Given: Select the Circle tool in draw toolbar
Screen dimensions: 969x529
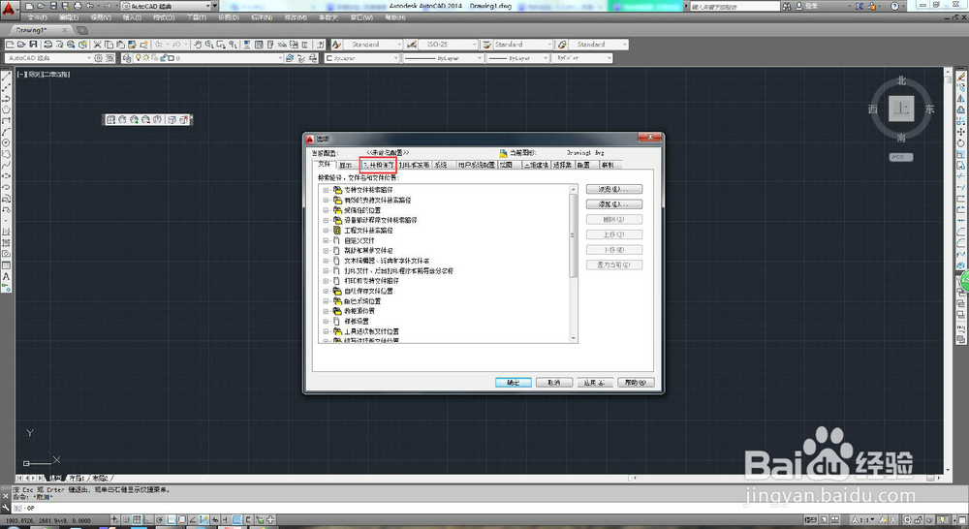Looking at the screenshot, I should coord(6,142).
